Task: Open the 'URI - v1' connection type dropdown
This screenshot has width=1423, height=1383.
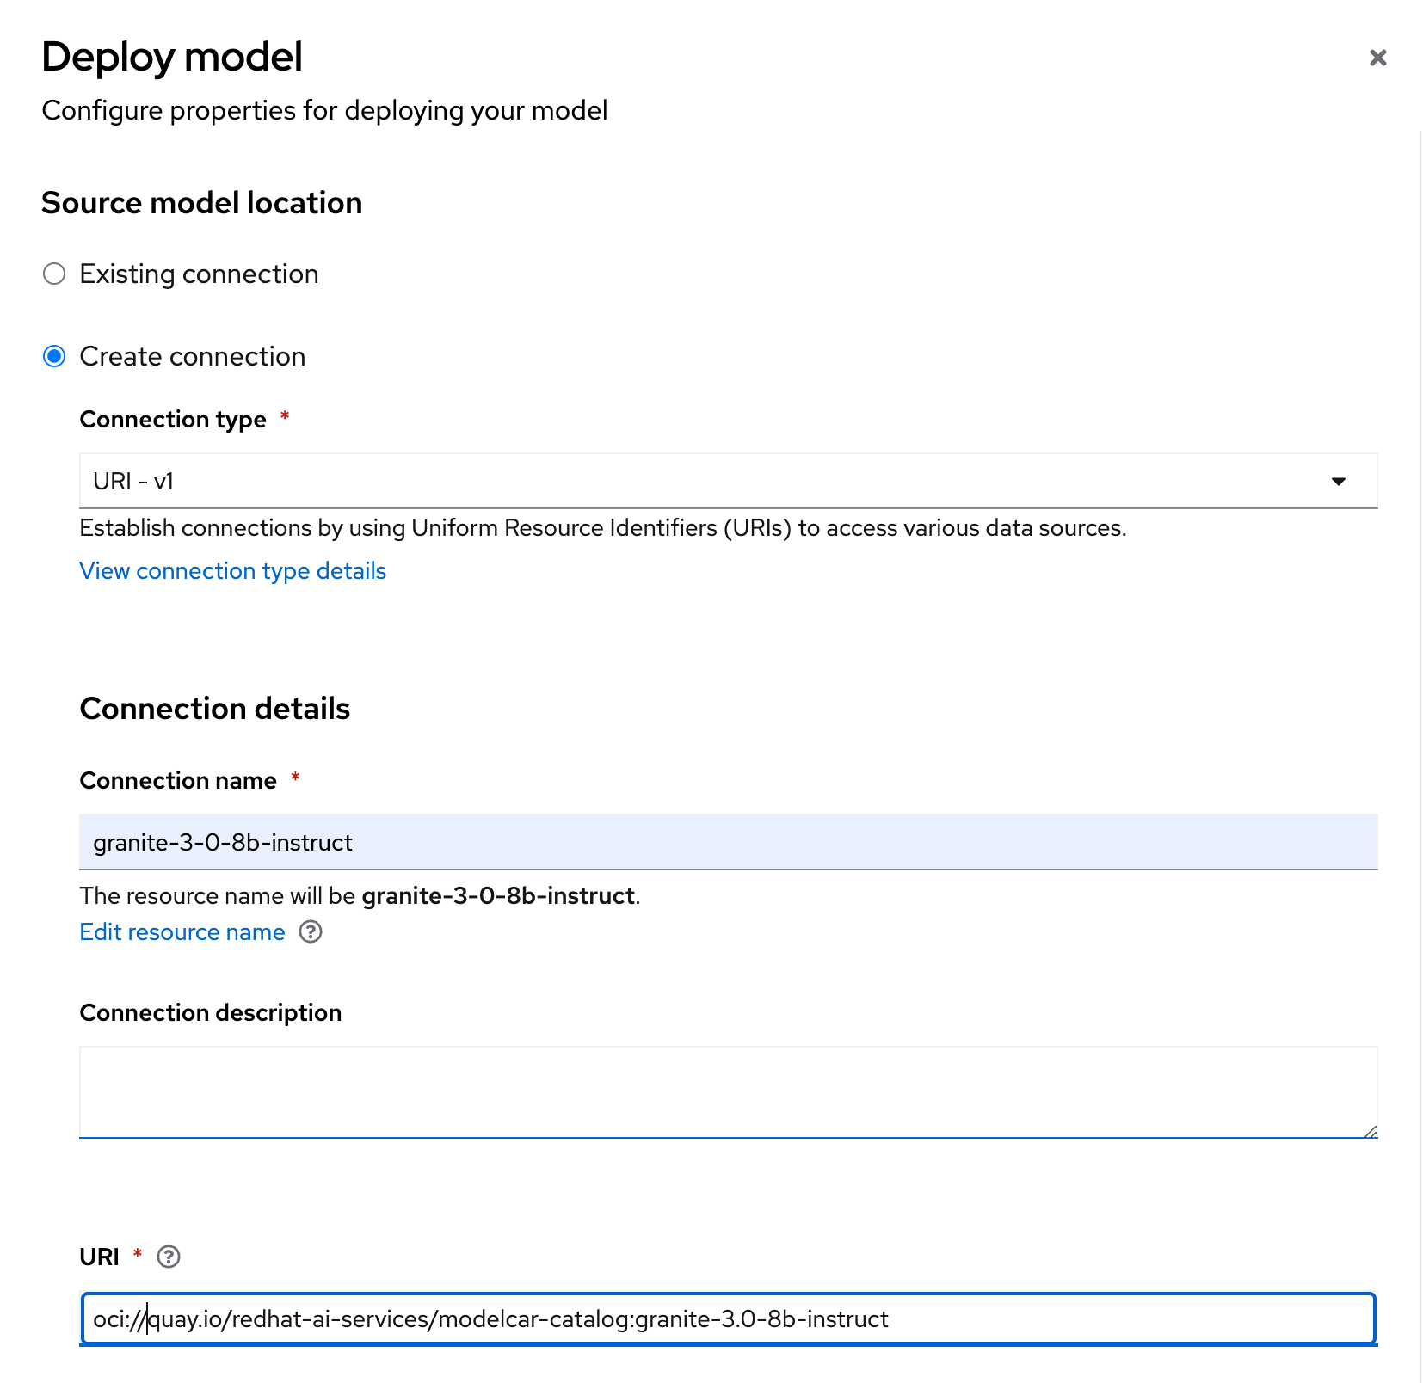Action: click(x=728, y=482)
